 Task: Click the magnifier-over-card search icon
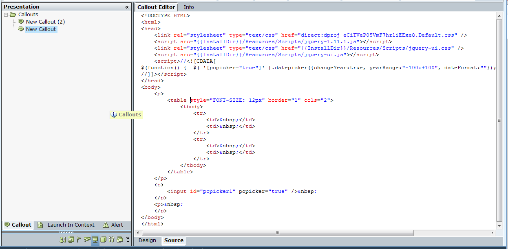pos(87,240)
